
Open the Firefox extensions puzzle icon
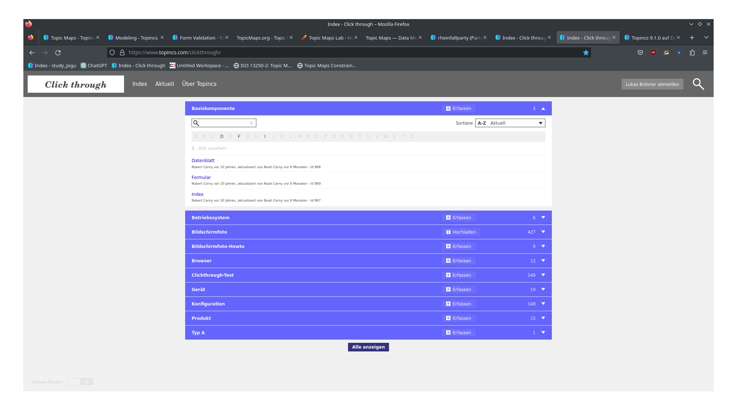point(692,52)
